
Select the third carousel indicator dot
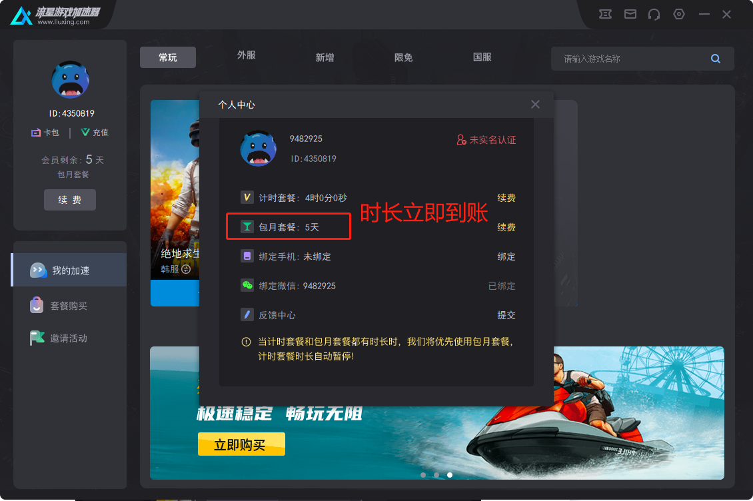click(450, 475)
